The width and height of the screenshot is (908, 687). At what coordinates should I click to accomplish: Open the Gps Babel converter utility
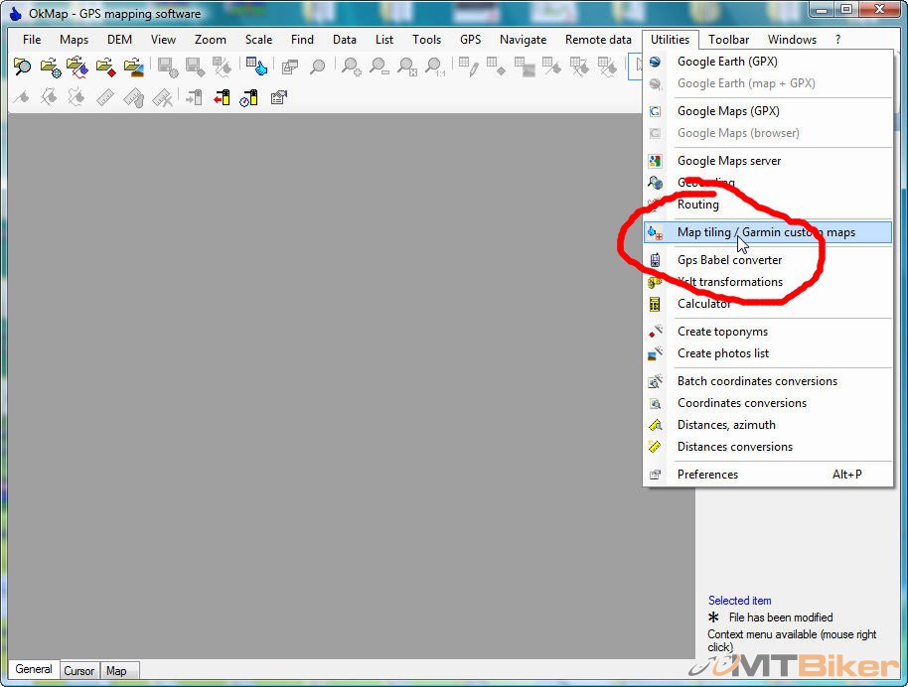(x=729, y=260)
